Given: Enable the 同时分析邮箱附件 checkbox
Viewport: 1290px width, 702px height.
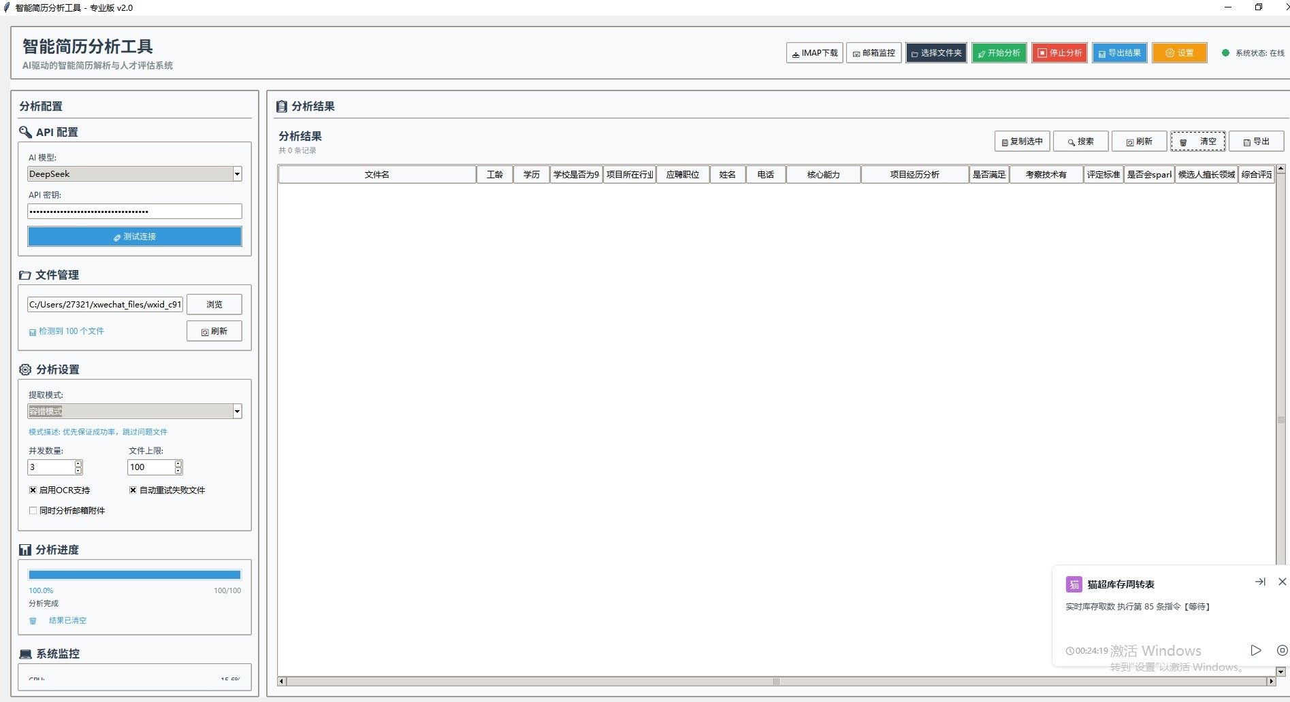Looking at the screenshot, I should [x=33, y=511].
